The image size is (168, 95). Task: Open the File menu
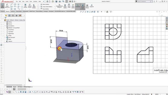pyautogui.click(x=17, y=1)
